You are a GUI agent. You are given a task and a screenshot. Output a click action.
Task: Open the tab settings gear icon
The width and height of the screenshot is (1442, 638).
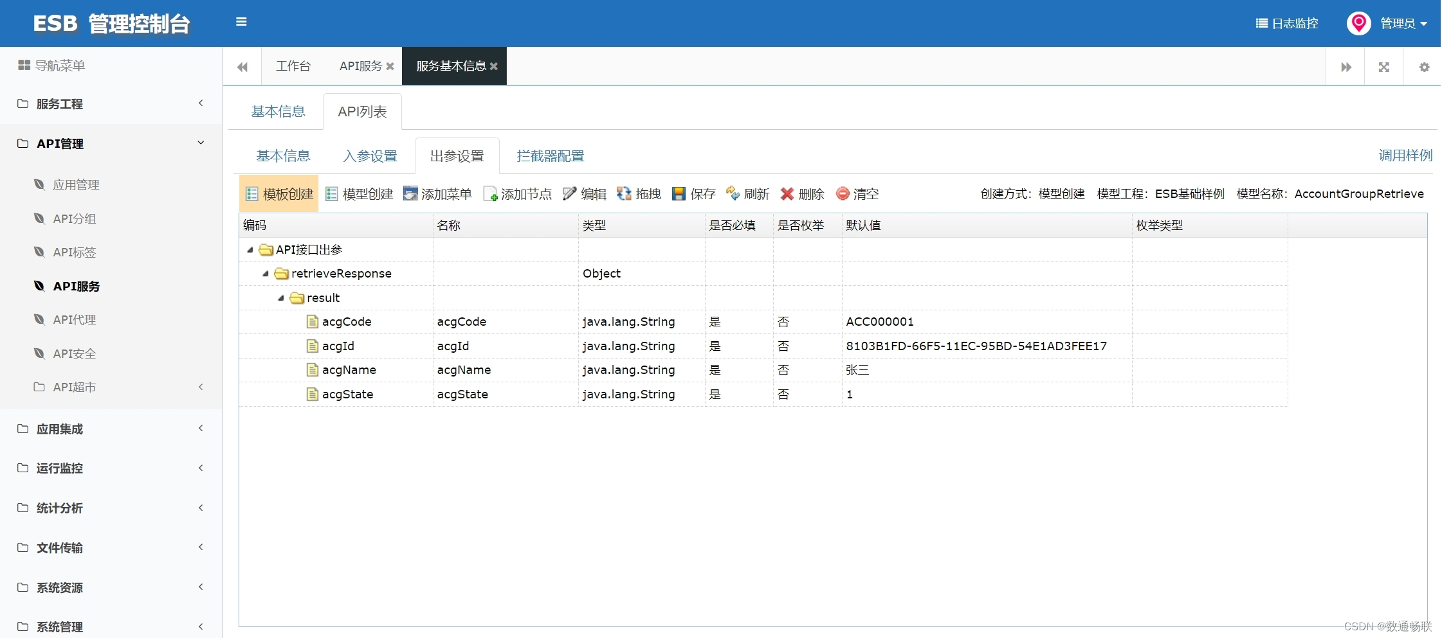(1424, 67)
